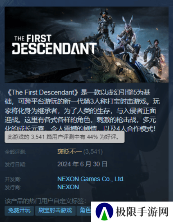Click THE FIRST DESCENDANT title logo in banner
Image resolution: width=173 pixels, height=222 pixels.
pos(54,45)
